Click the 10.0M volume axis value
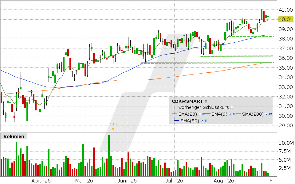The height and width of the screenshot is (184, 295). tap(286, 143)
